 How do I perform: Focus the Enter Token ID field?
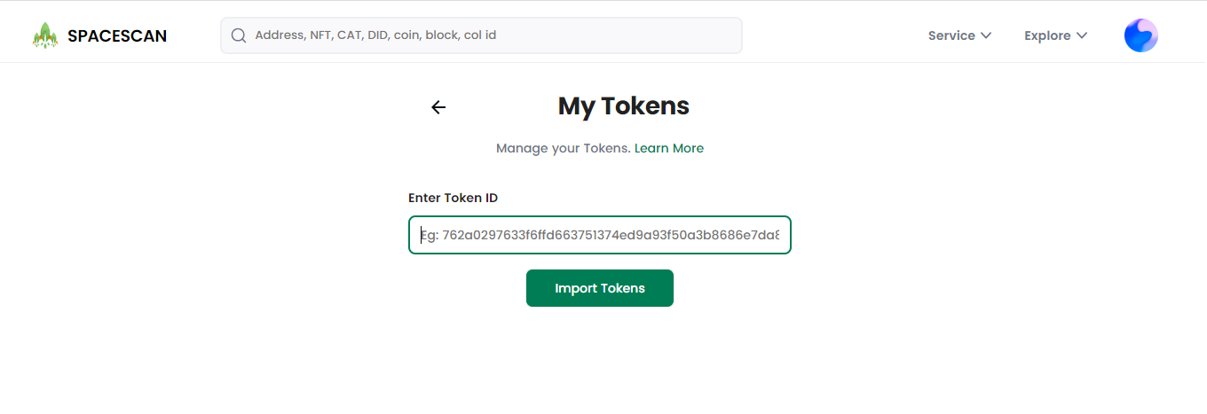click(600, 235)
